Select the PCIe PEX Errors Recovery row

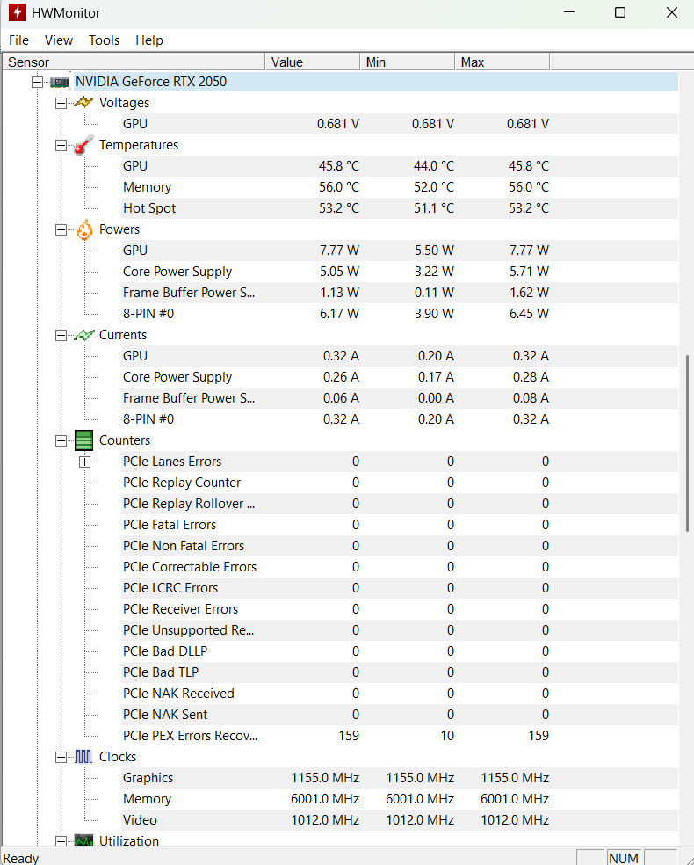tap(190, 736)
